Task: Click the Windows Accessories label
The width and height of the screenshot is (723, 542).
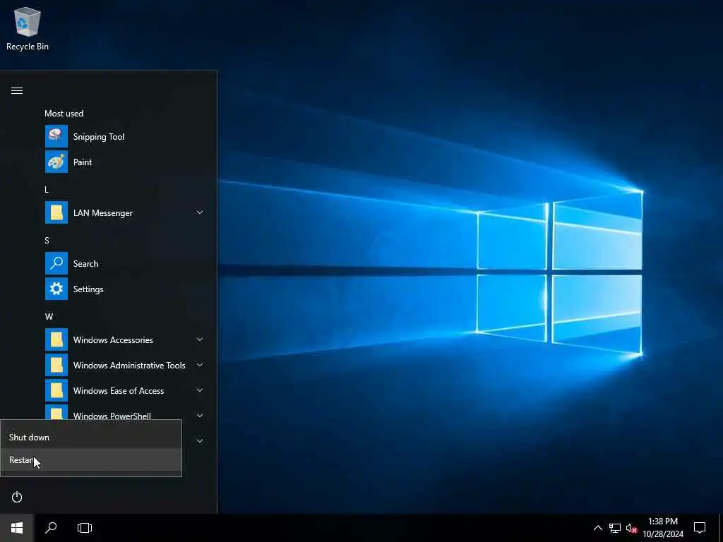Action: pyautogui.click(x=113, y=340)
